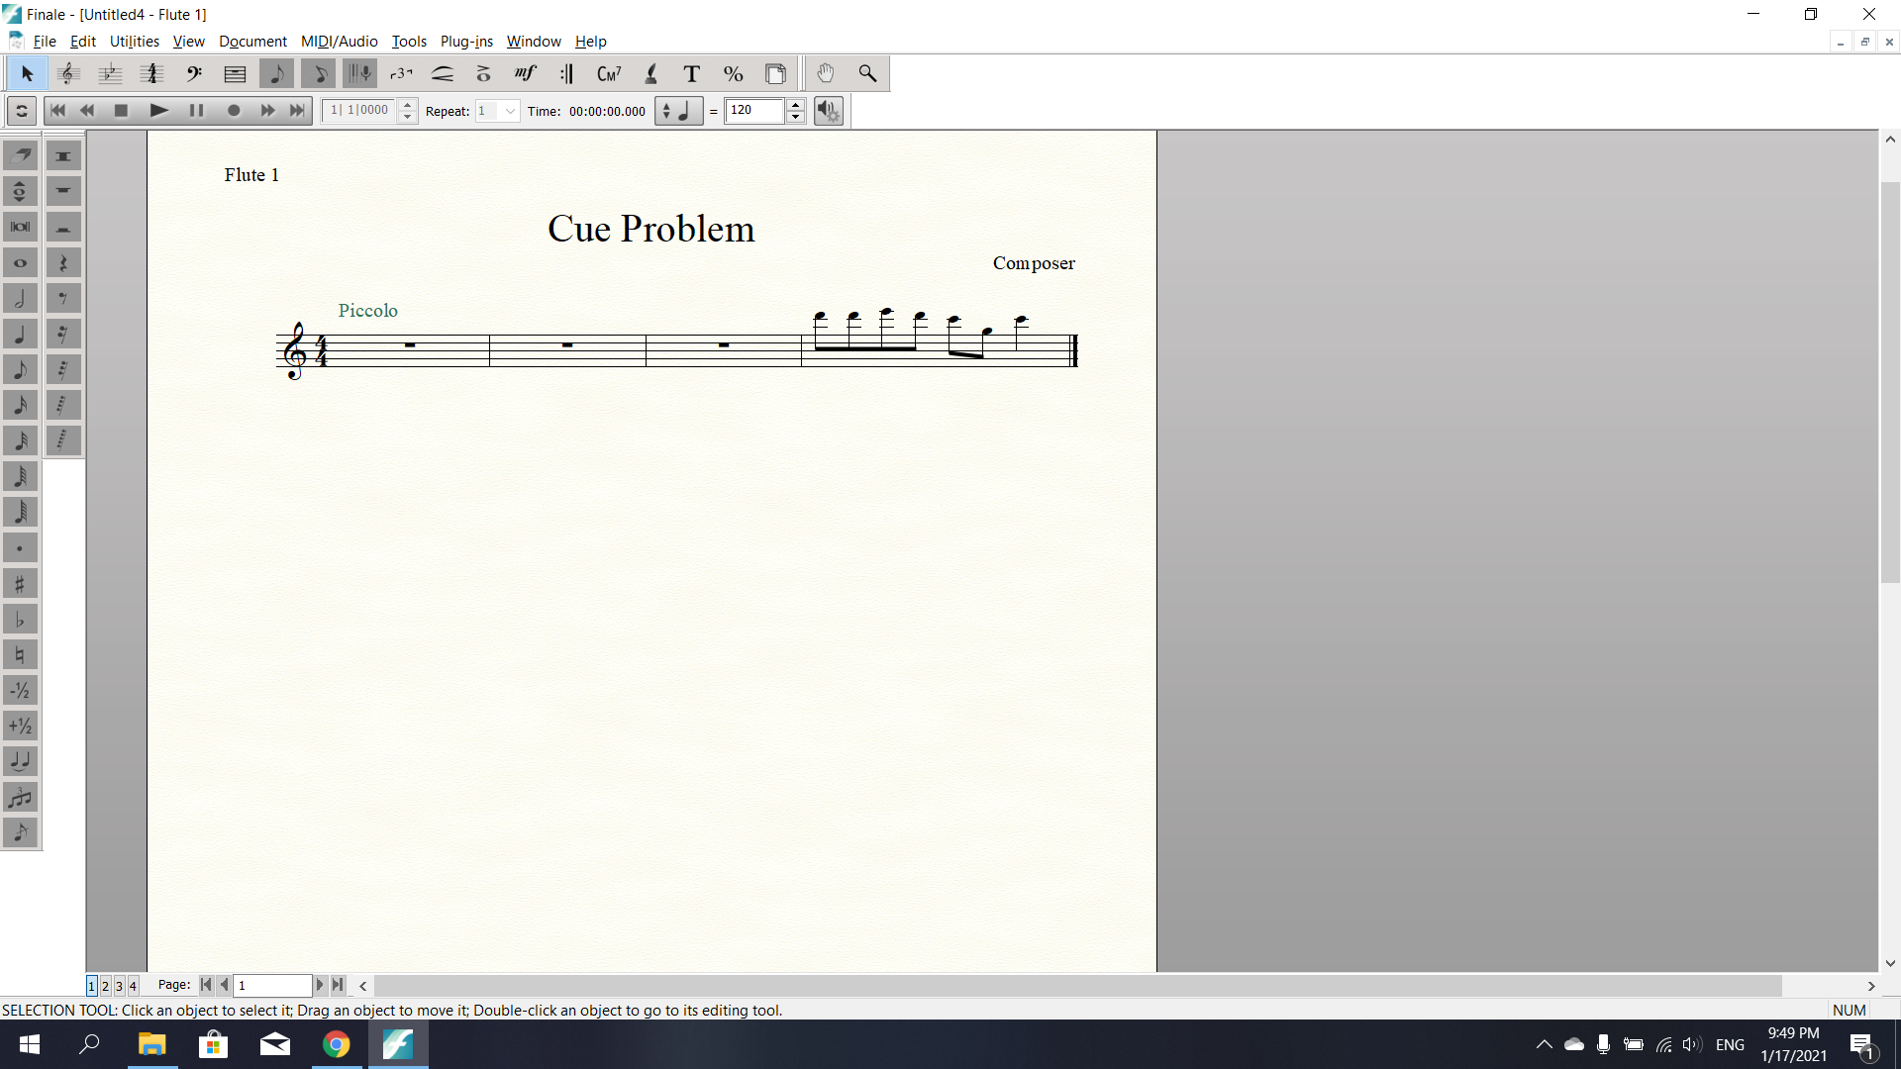The width and height of the screenshot is (1901, 1069).
Task: Select the Staff tool
Action: [68, 74]
